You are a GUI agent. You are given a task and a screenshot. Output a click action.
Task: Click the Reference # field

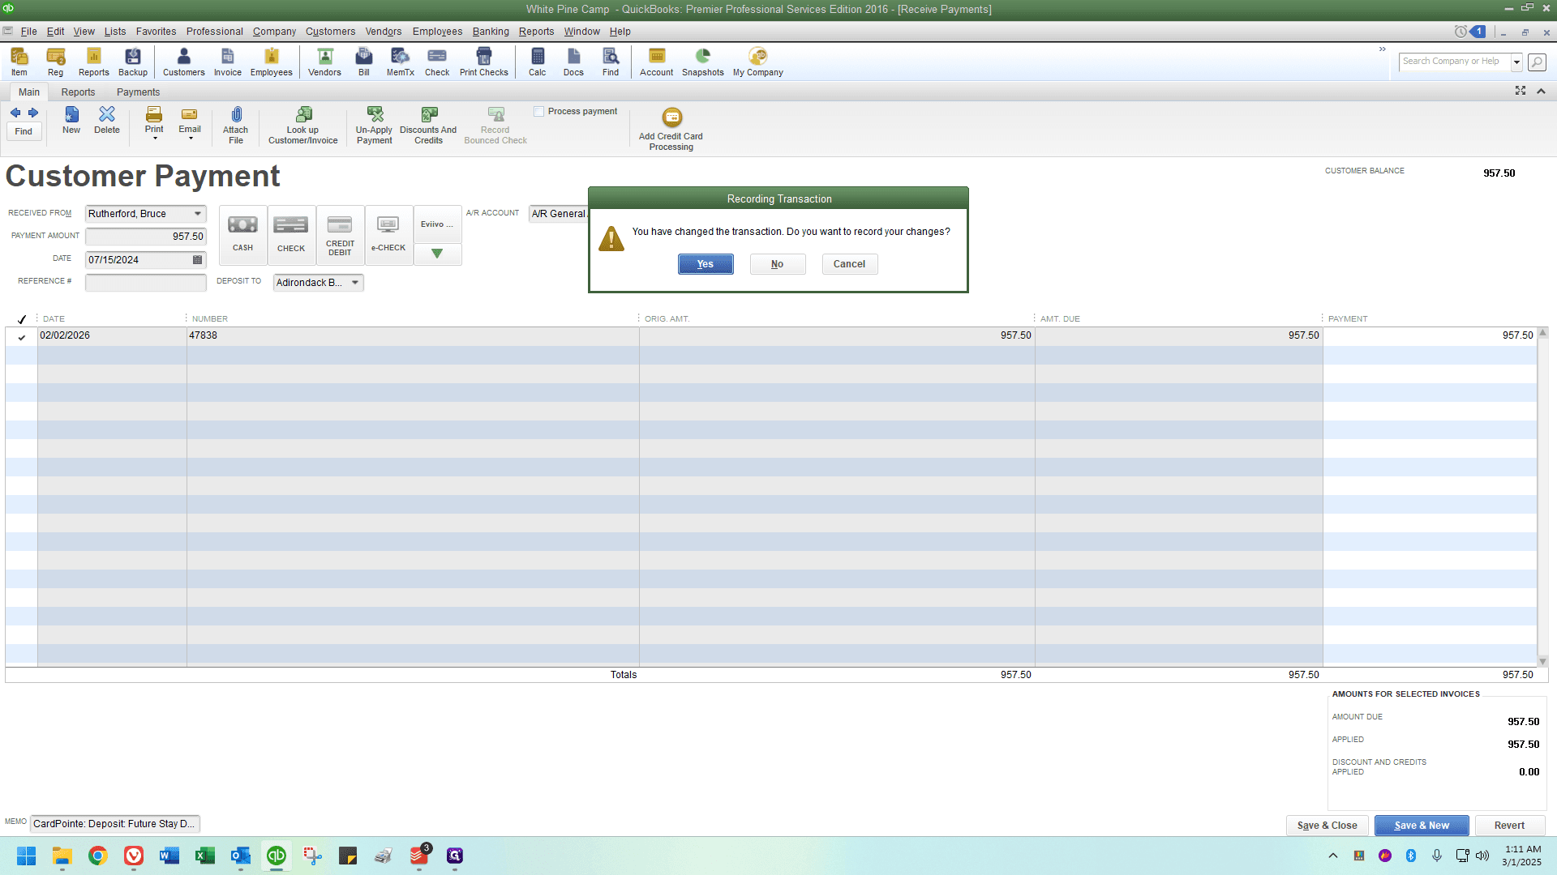146,282
